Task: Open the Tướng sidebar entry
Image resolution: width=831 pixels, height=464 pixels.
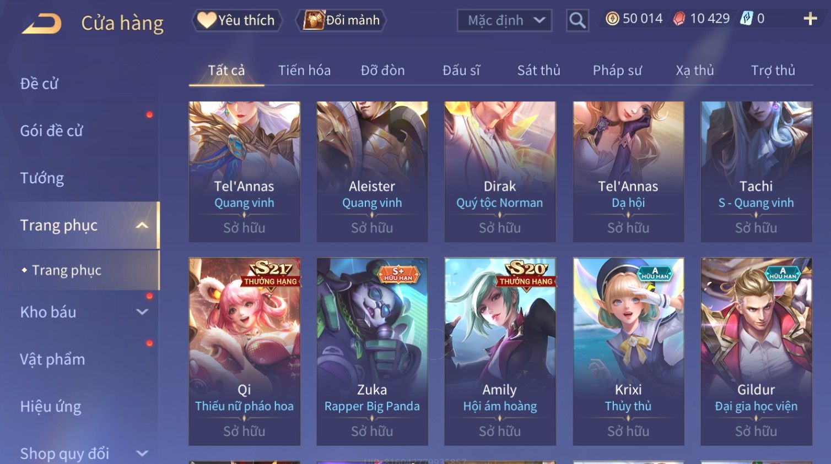Action: click(42, 178)
